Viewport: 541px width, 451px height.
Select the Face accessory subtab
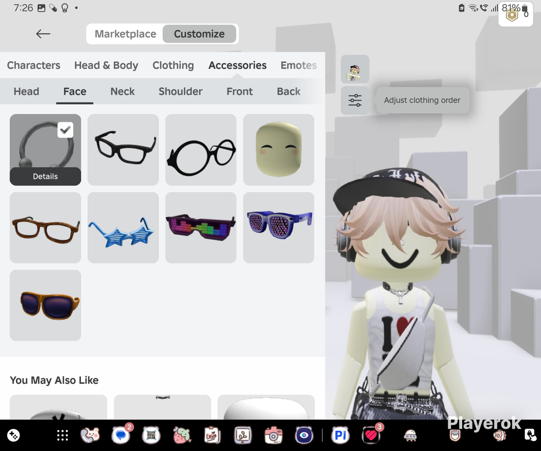[x=75, y=92]
